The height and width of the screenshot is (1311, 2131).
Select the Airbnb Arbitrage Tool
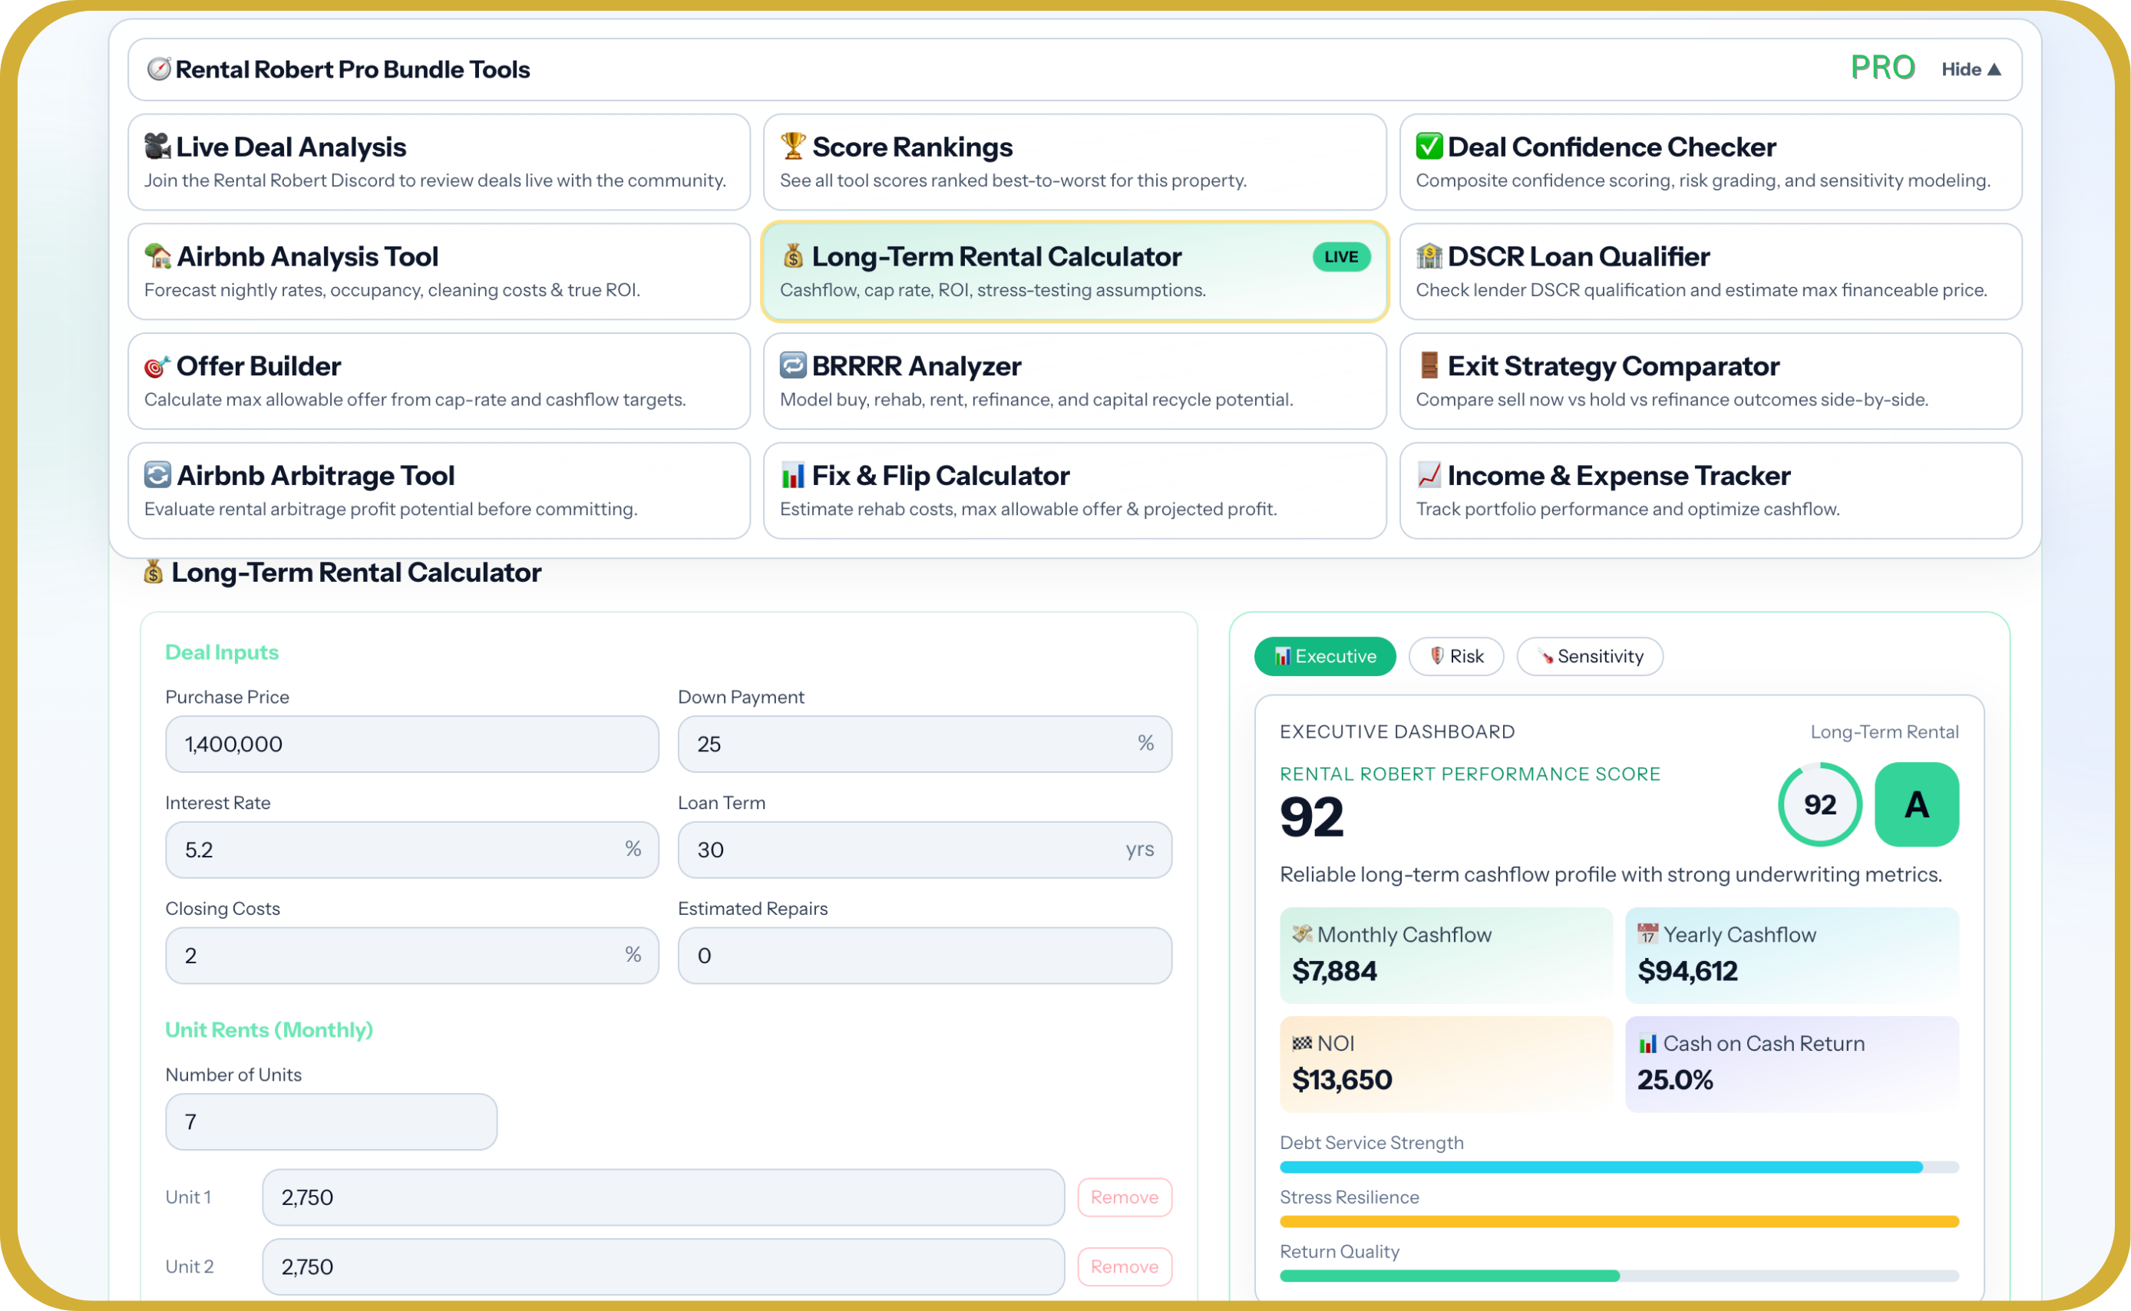(x=438, y=490)
